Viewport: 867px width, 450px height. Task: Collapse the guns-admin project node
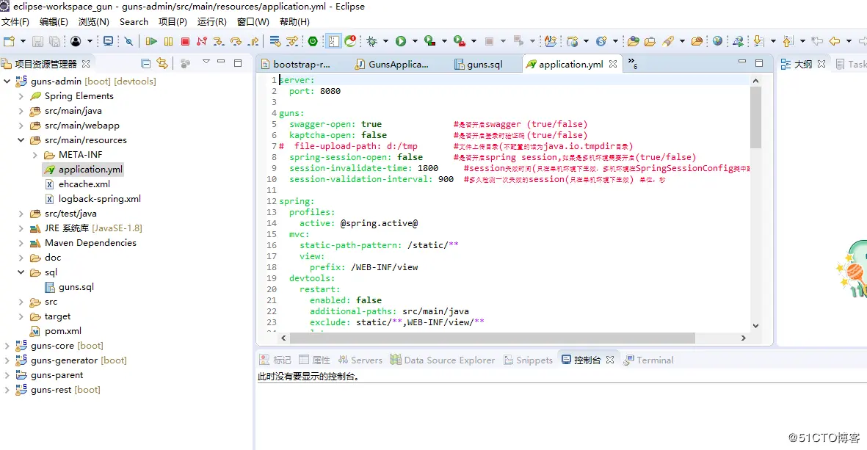click(7, 81)
